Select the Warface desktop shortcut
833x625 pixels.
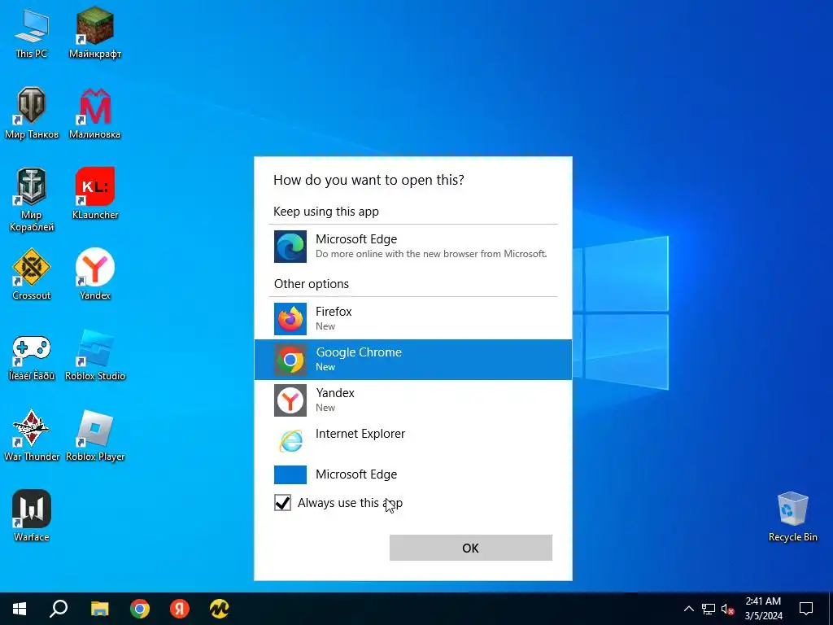tap(32, 516)
